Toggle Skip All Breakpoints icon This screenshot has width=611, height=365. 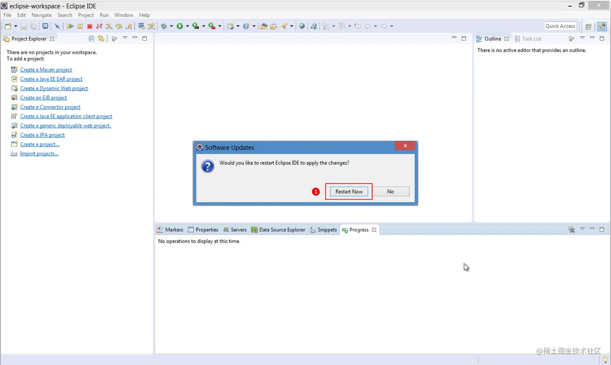click(57, 26)
